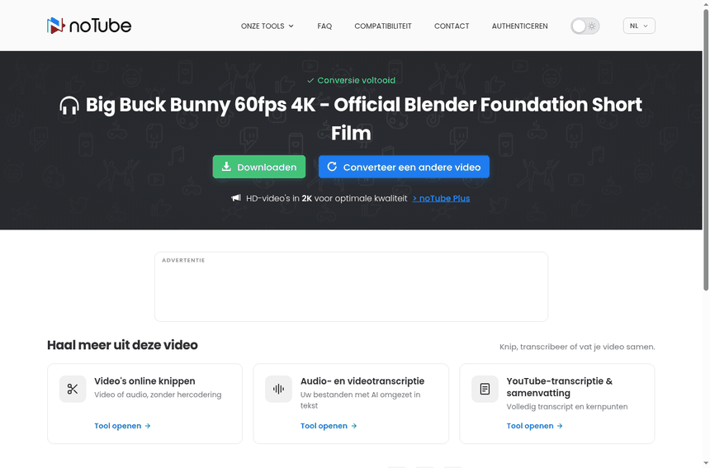
Task: Toggle the dark/light theme switch
Action: tap(585, 26)
